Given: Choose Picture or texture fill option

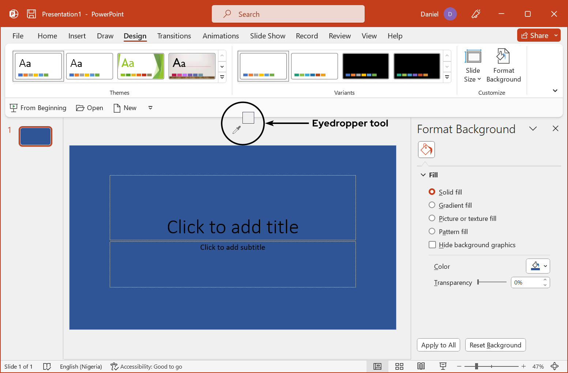Looking at the screenshot, I should coord(432,218).
